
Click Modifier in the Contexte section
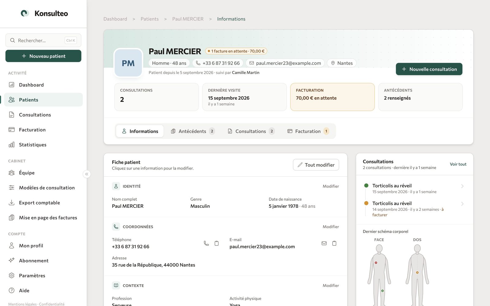tap(331, 285)
